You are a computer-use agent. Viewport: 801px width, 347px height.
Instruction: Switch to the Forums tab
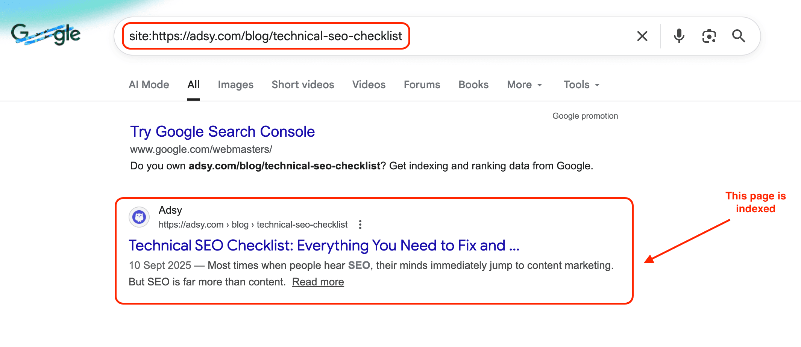pos(422,84)
